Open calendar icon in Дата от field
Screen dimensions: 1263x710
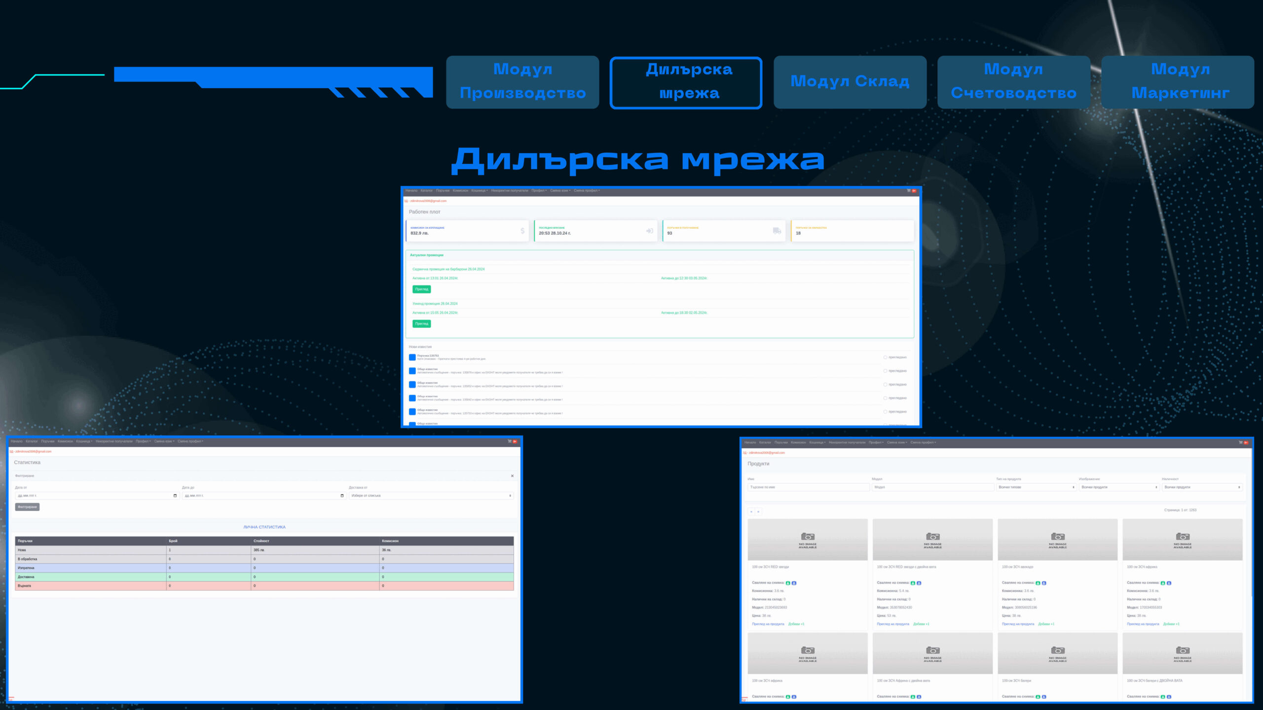click(x=175, y=496)
